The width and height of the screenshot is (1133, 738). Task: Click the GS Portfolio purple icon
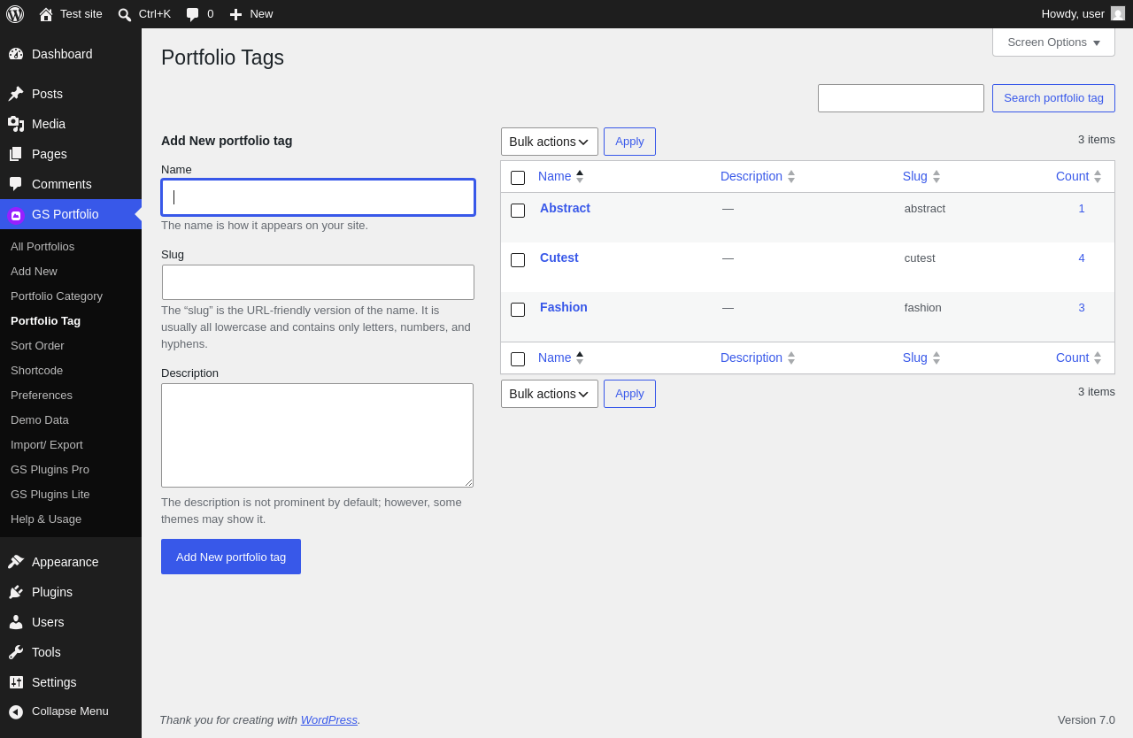(x=16, y=215)
